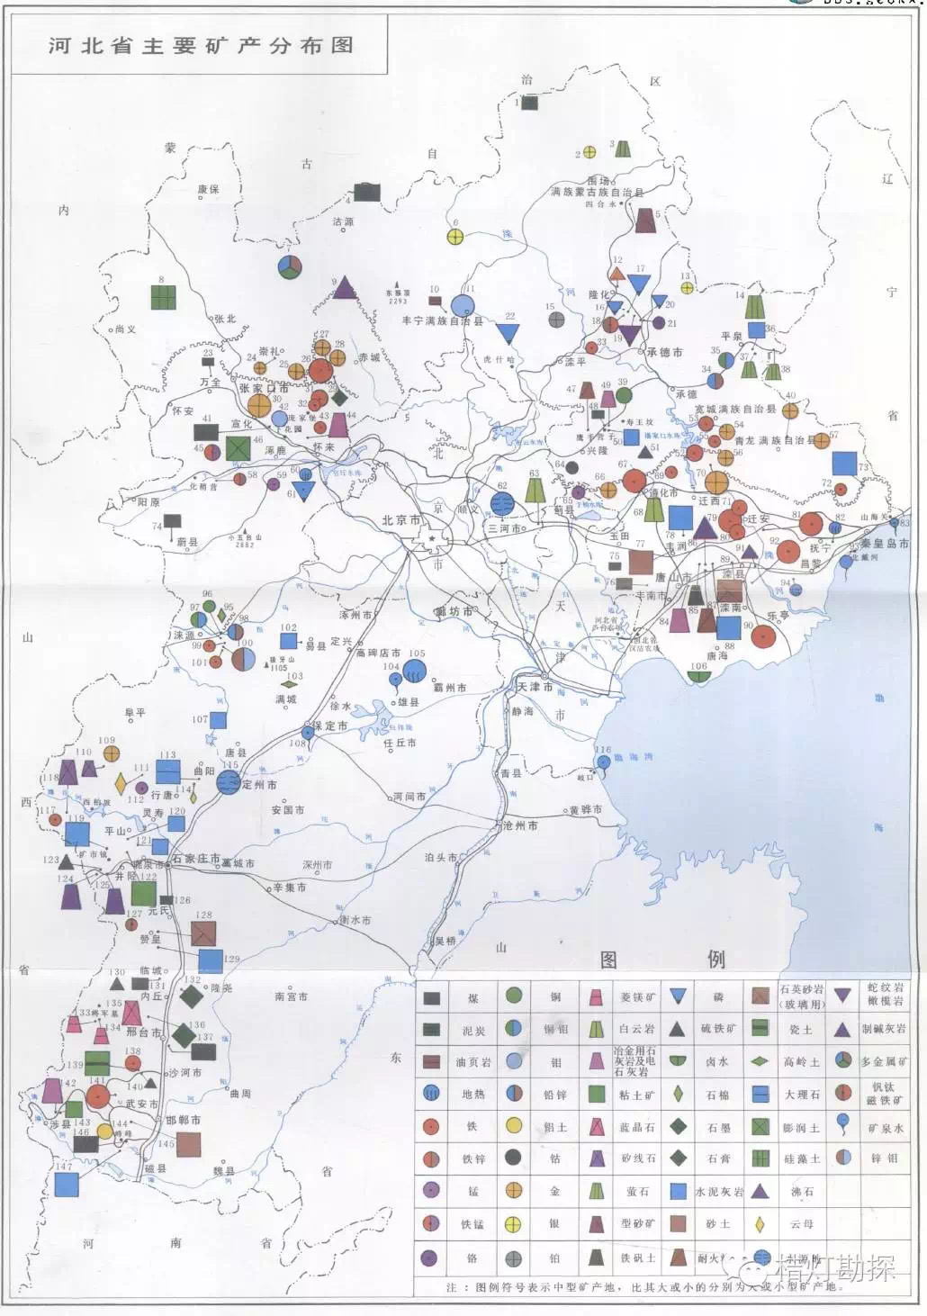Screen dimensions: 927x1316
Task: Click the 北京市 city label
Action: pyautogui.click(x=401, y=520)
